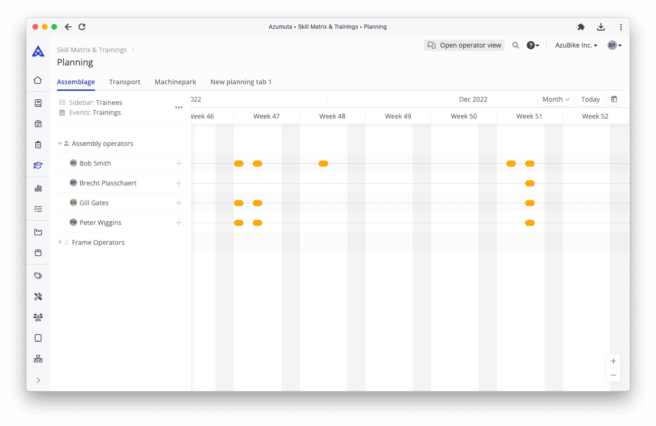Open the Home dashboard icon
Image resolution: width=656 pixels, height=426 pixels.
point(38,80)
